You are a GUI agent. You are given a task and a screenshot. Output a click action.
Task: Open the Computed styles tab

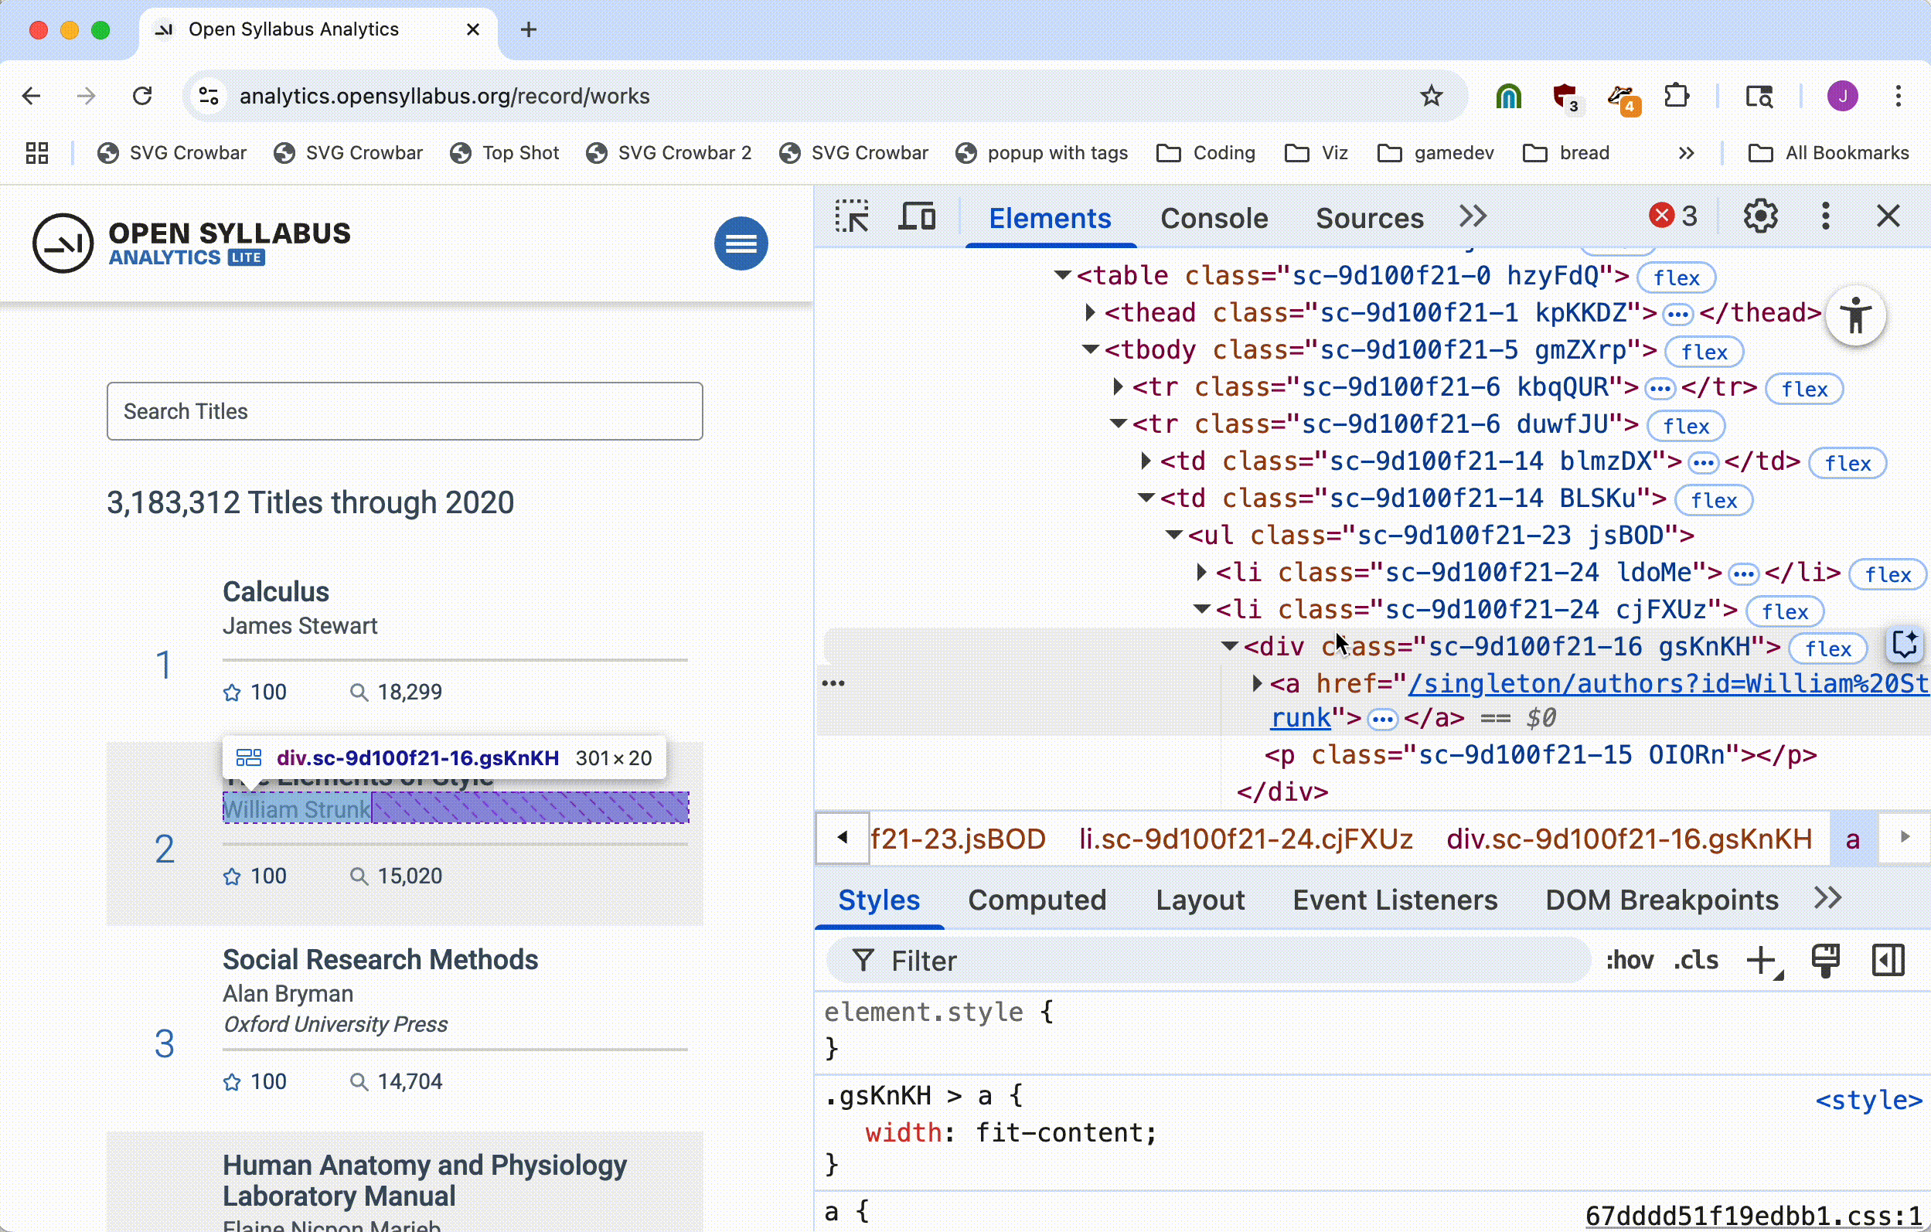pyautogui.click(x=1036, y=900)
